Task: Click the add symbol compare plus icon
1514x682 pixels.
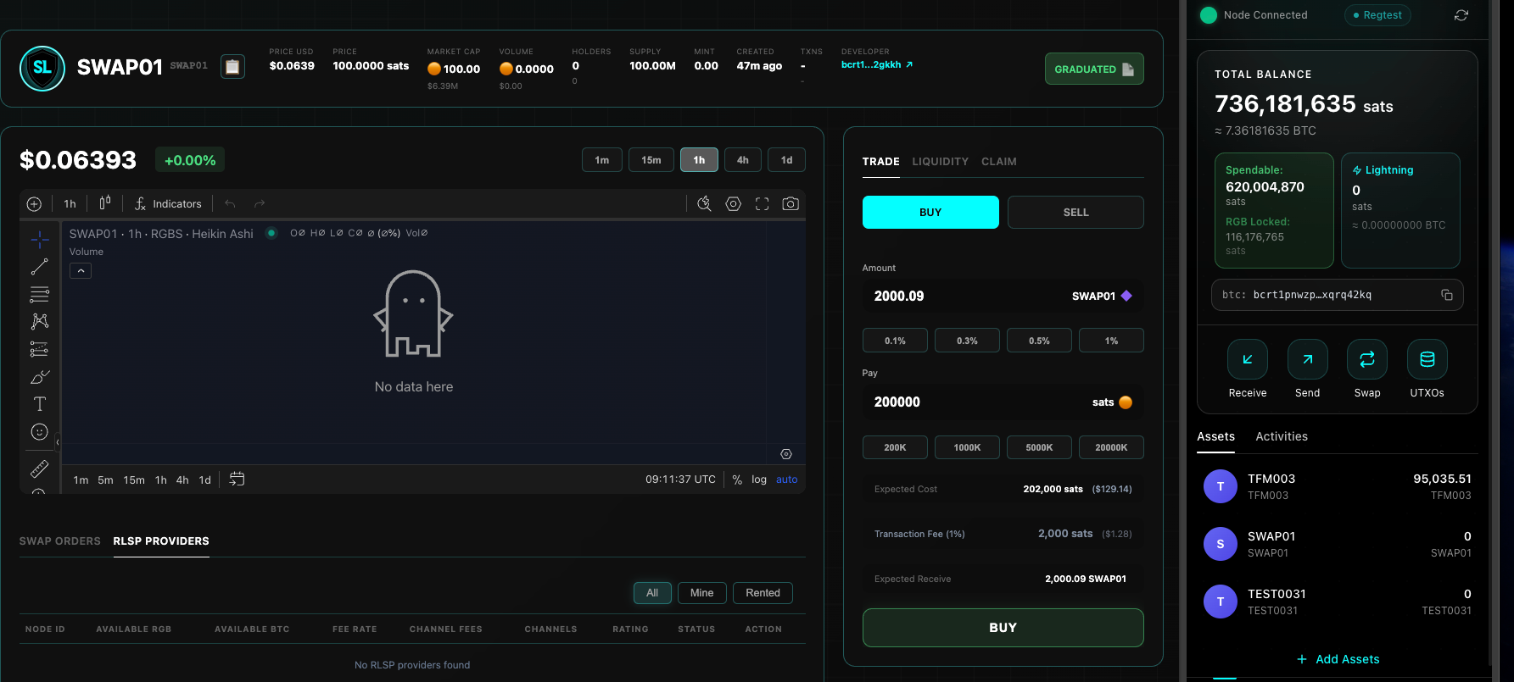Action: (x=34, y=204)
